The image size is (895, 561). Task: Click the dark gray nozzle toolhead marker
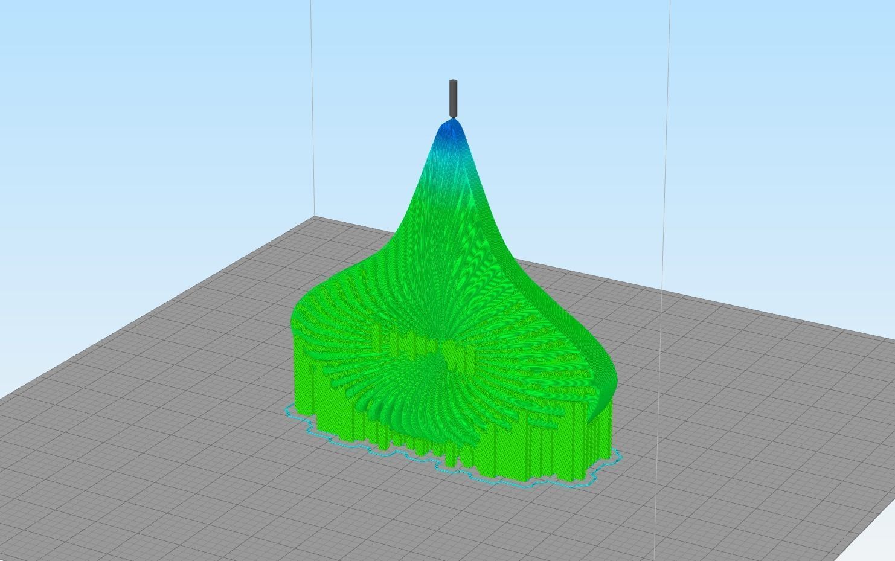point(453,98)
